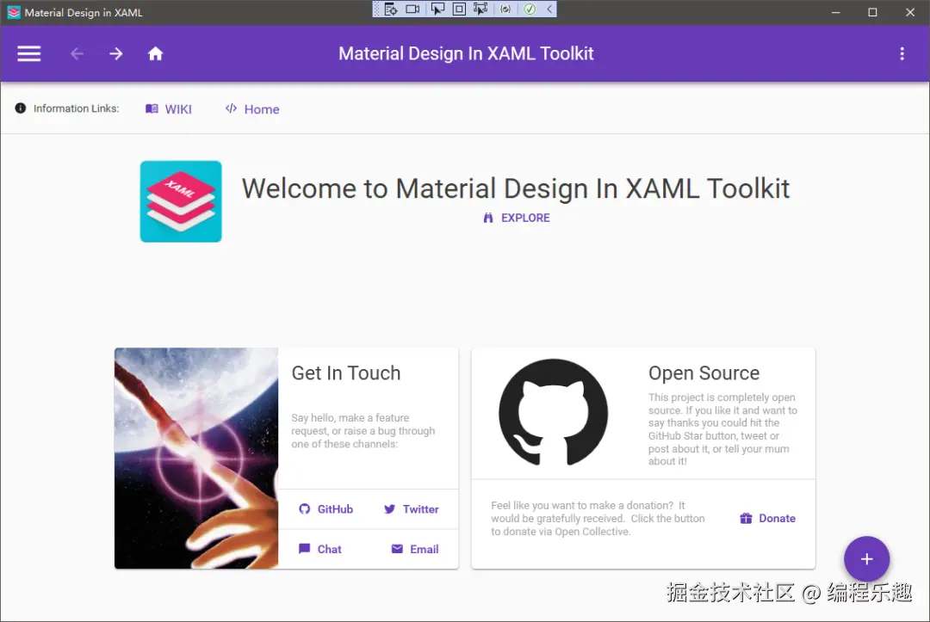Click the Email contact button
This screenshot has width=930, height=622.
tap(415, 549)
